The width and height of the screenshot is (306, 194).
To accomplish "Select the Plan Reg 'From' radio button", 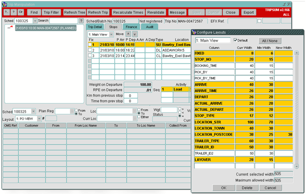I will pos(76,110).
